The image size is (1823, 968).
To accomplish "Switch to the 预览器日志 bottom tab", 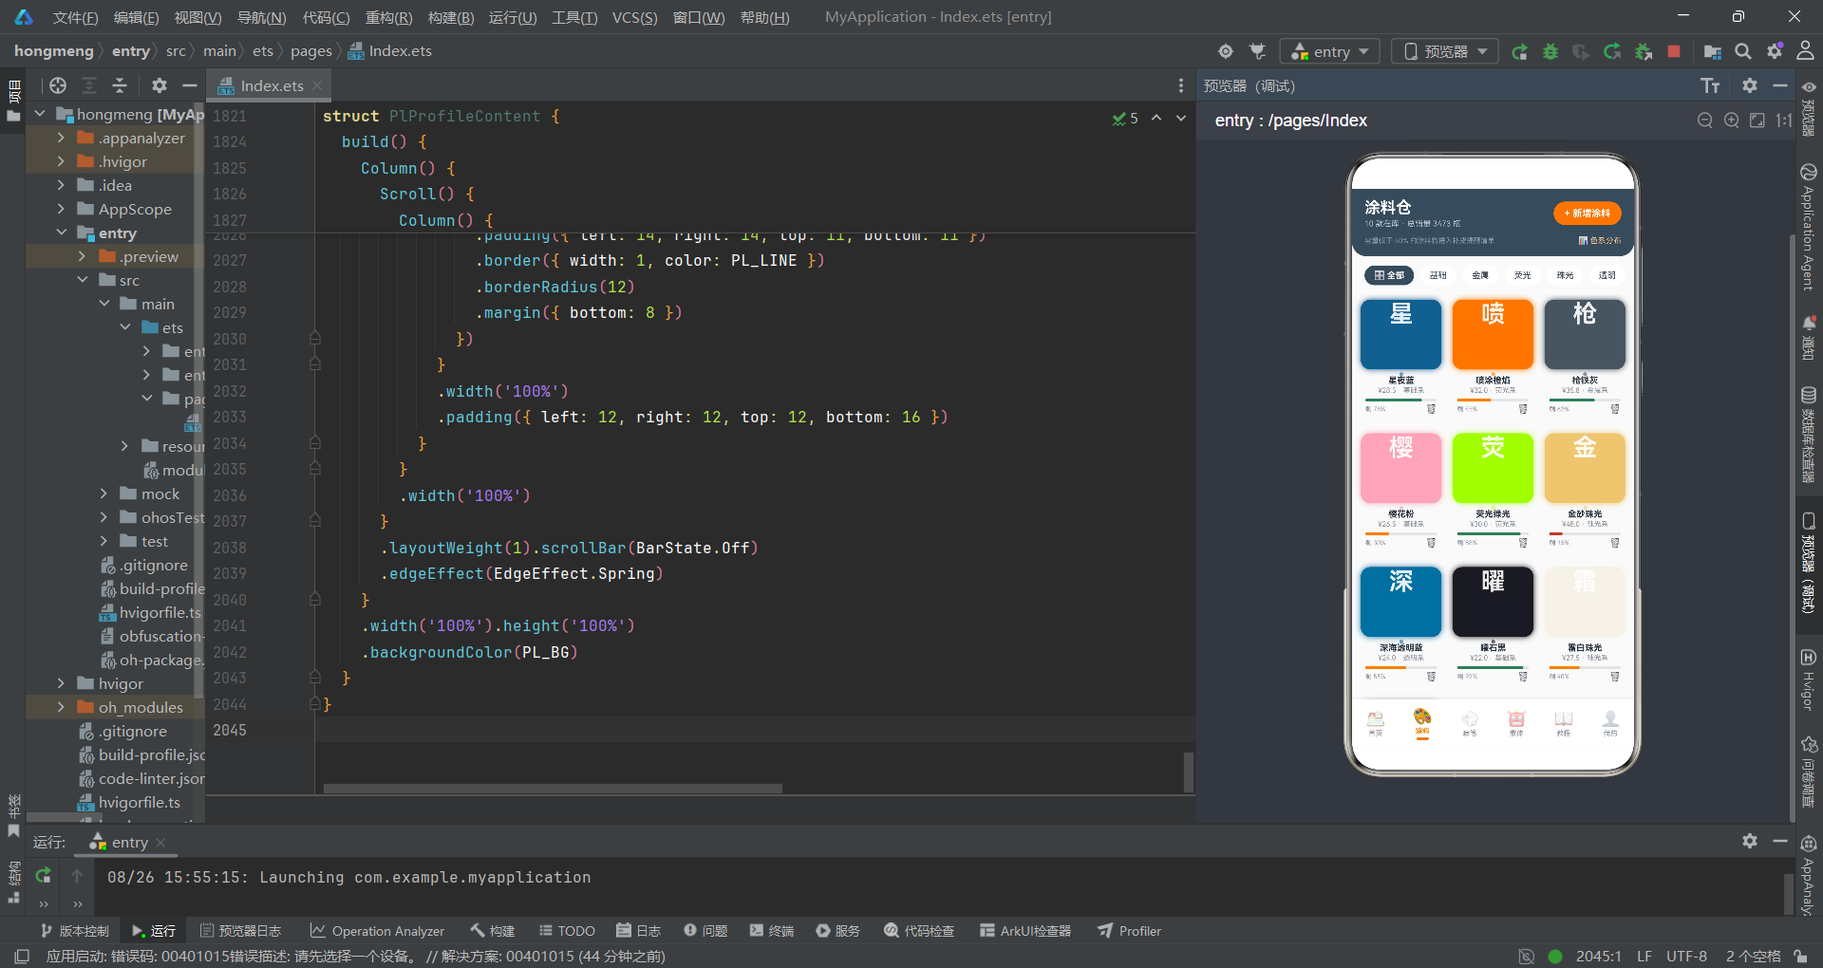I will (x=240, y=931).
